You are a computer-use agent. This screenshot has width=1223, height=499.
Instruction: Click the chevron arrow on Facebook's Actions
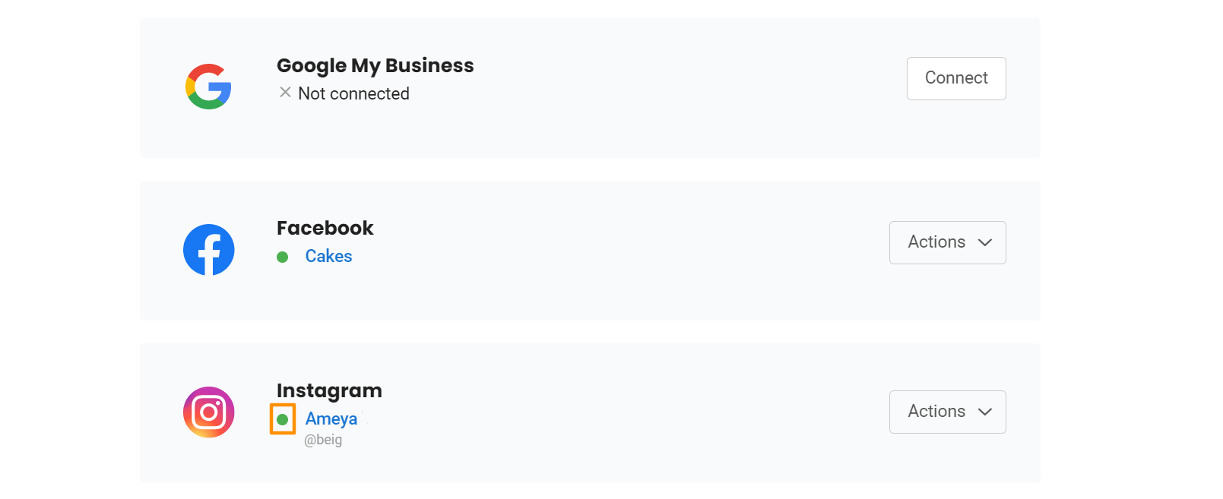pos(985,242)
